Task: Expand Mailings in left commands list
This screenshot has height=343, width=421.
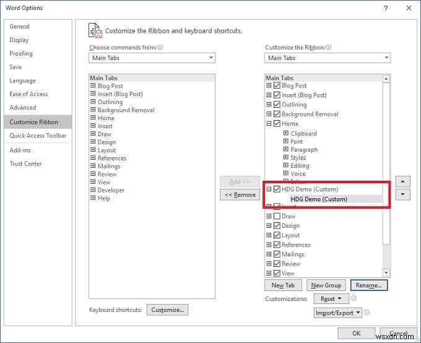Action: (x=93, y=166)
